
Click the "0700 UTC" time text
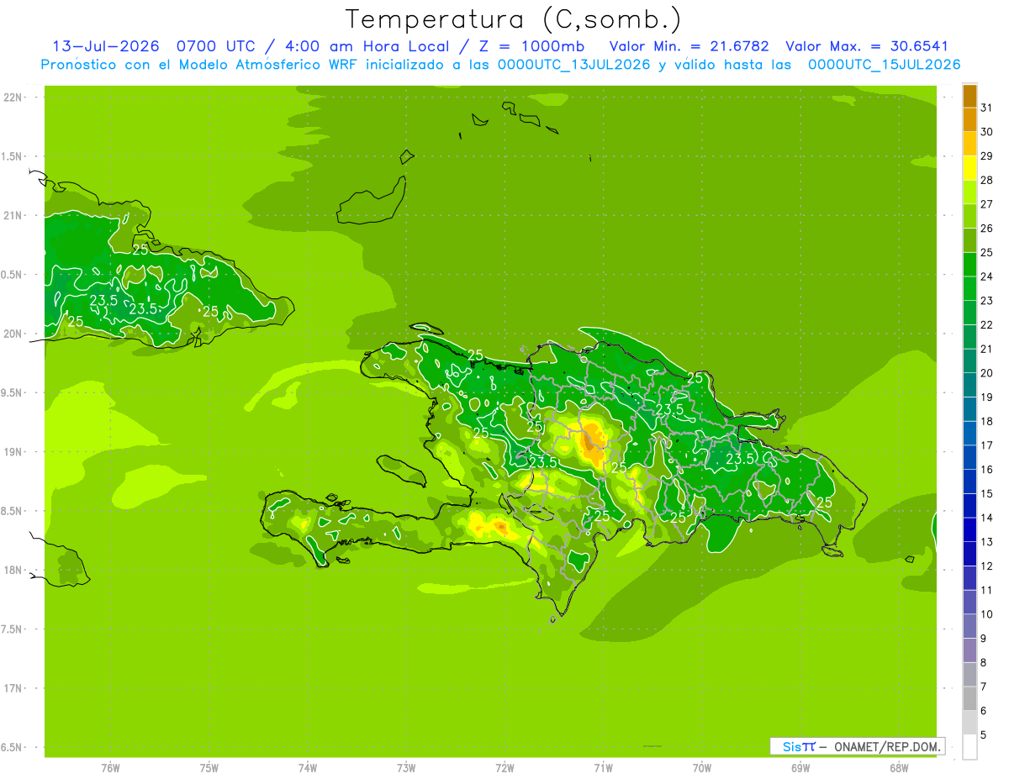[x=217, y=46]
